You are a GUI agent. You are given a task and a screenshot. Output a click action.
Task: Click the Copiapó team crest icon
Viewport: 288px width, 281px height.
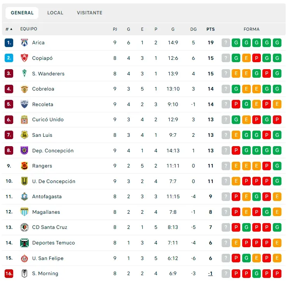(x=24, y=58)
